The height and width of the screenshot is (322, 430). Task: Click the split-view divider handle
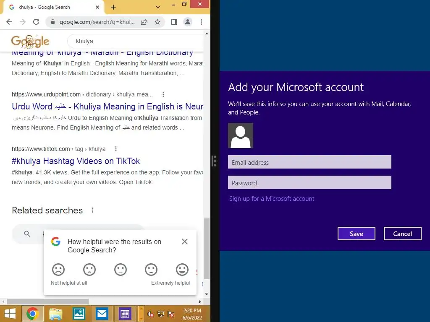tap(215, 161)
